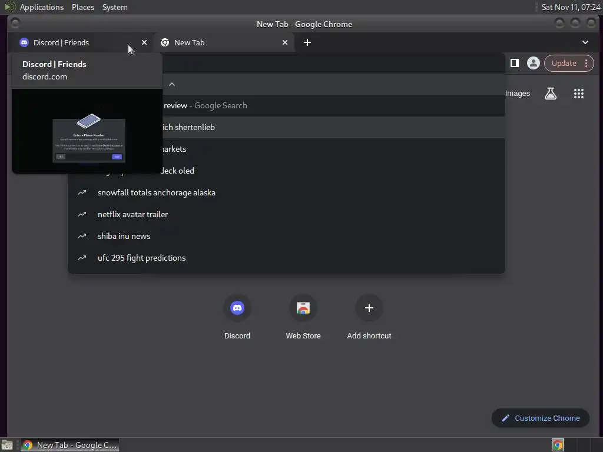Collapse the suggestions section with the chevron
The height and width of the screenshot is (452, 603).
(x=172, y=84)
